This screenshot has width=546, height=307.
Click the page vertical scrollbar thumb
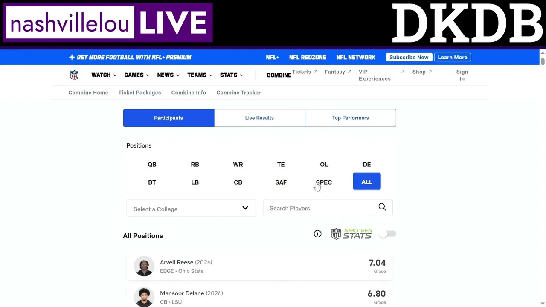click(x=543, y=61)
